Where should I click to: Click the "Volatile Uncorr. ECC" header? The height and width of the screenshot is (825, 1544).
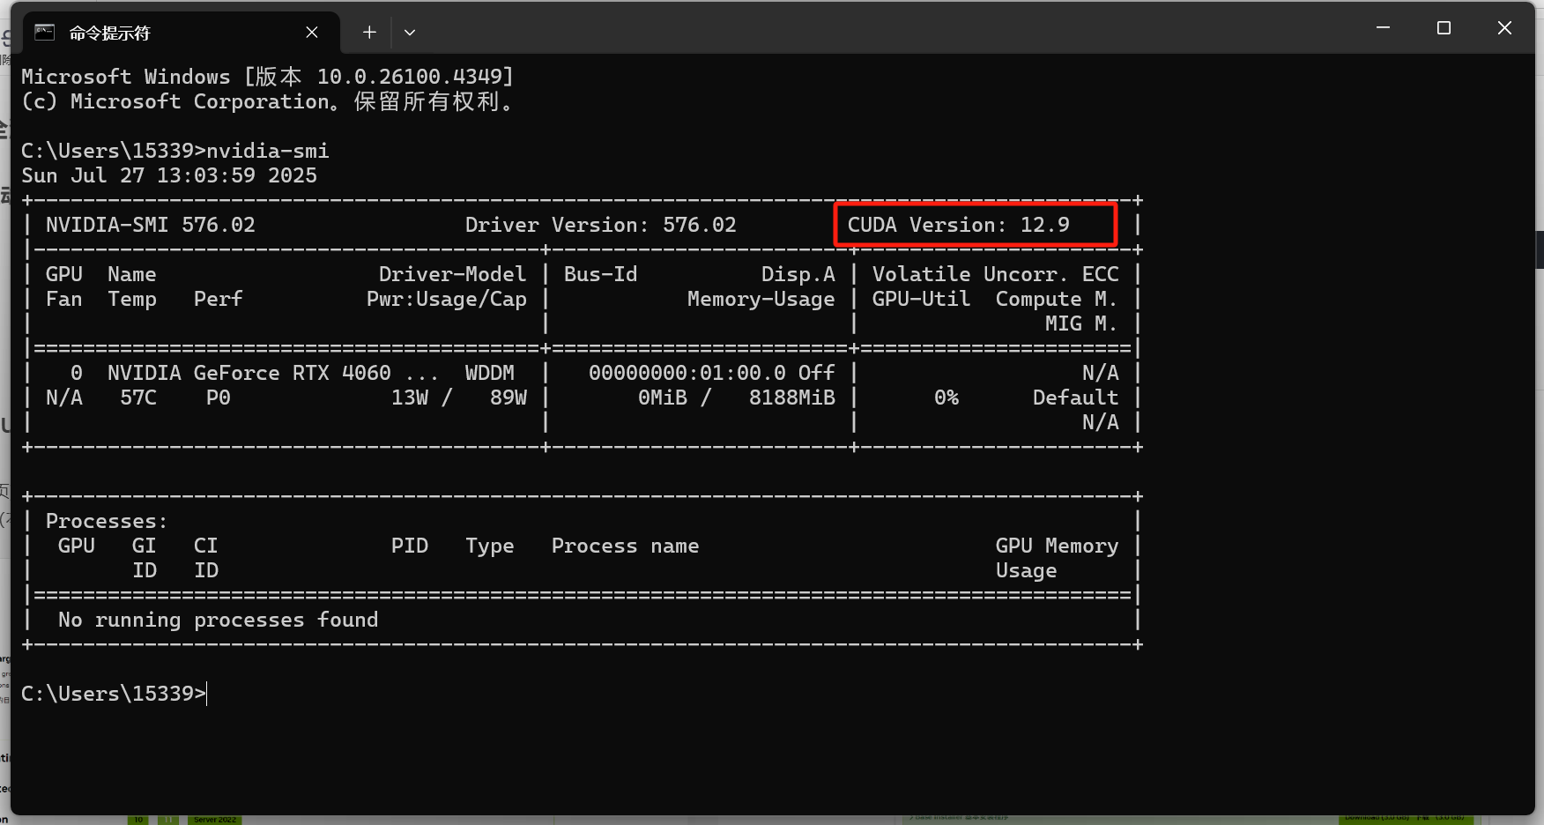[x=996, y=274]
